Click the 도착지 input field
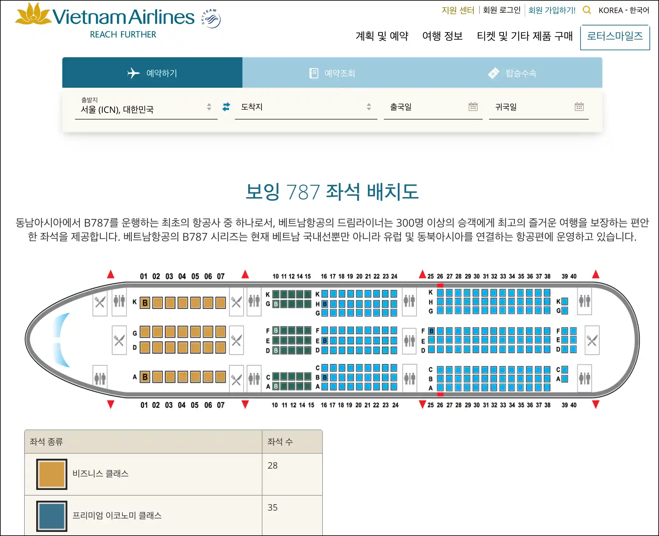This screenshot has height=536, width=659. coord(306,107)
